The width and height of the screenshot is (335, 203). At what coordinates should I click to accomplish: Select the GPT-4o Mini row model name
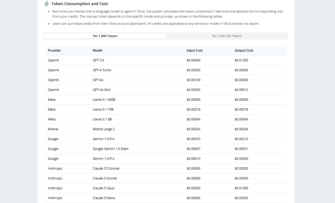click(102, 90)
